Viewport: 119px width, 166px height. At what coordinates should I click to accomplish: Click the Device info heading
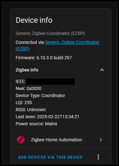coord(34,20)
